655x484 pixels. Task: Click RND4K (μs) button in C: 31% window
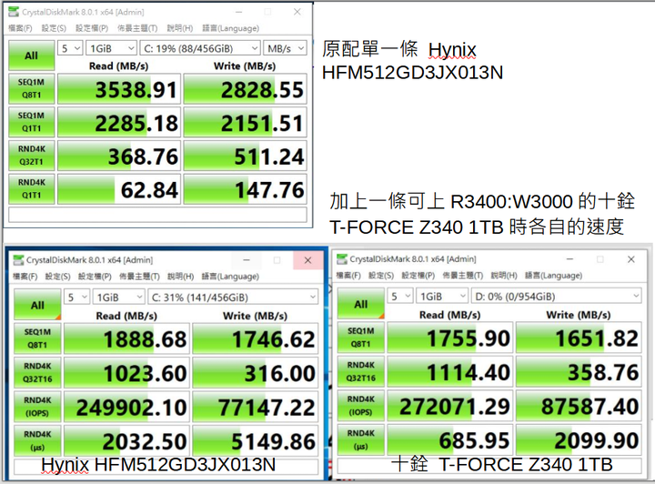click(37, 441)
